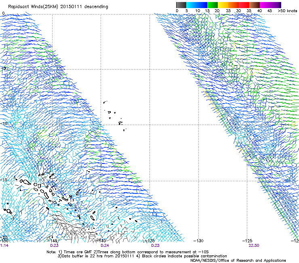The width and height of the screenshot is (299, 263).
Task: Click the 'NOAA/NESDIS/Office of Research and Applications' credit
Action: (238, 261)
